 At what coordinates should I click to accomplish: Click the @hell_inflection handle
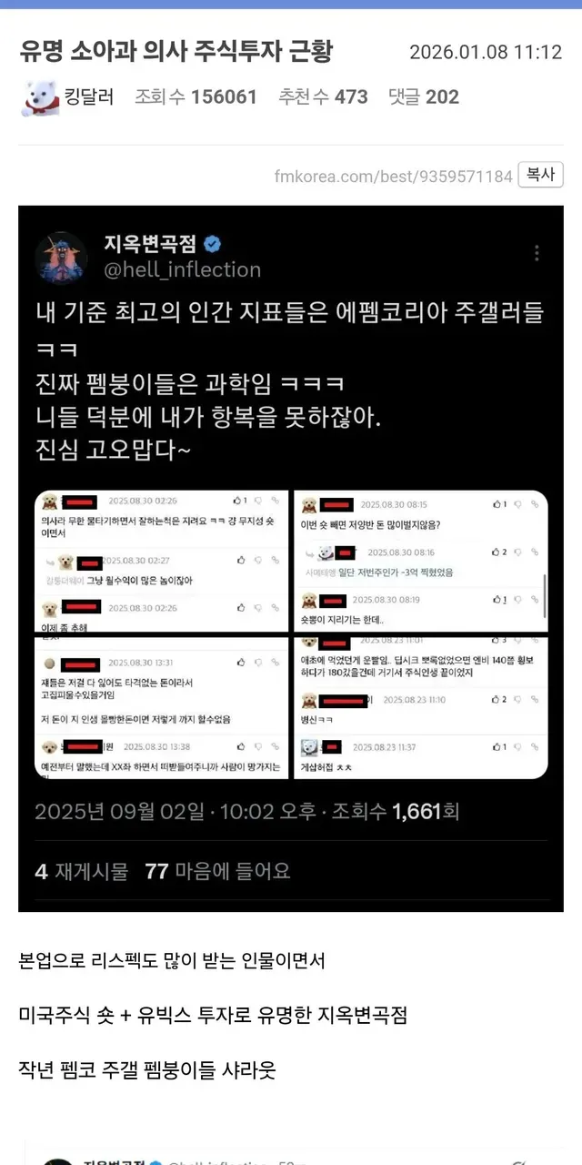(183, 269)
